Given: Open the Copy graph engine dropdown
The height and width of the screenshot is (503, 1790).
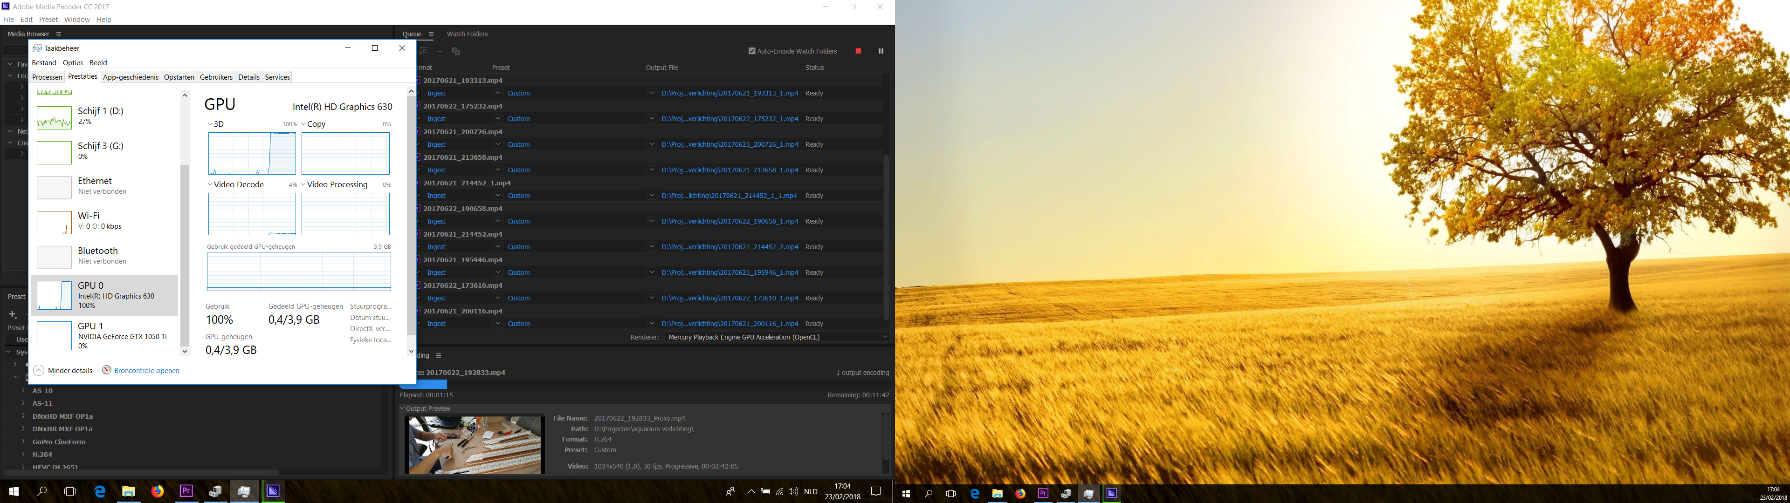Looking at the screenshot, I should coord(303,124).
